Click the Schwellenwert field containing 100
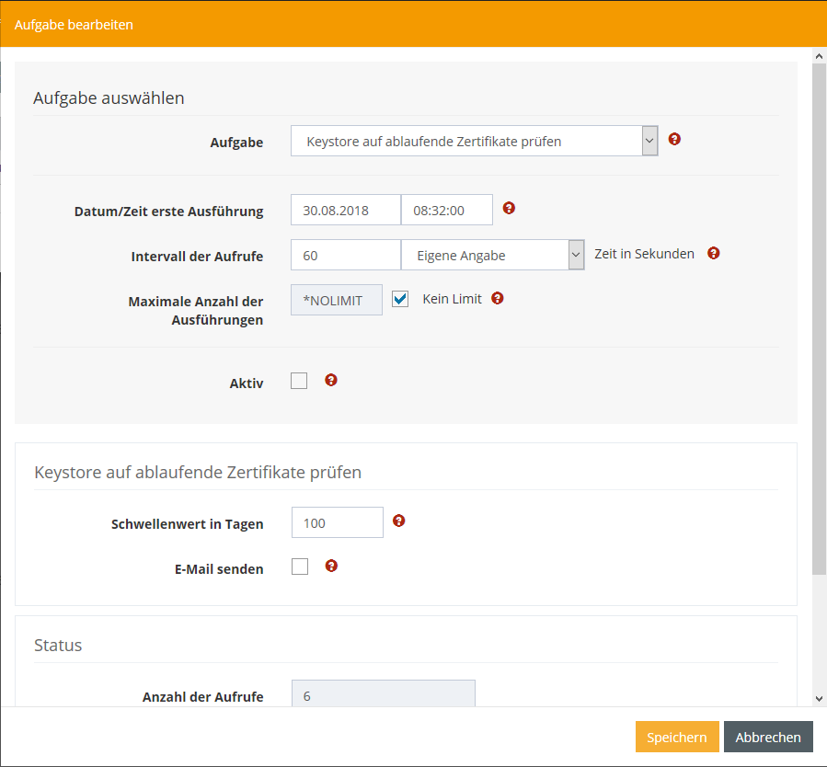 pos(337,522)
